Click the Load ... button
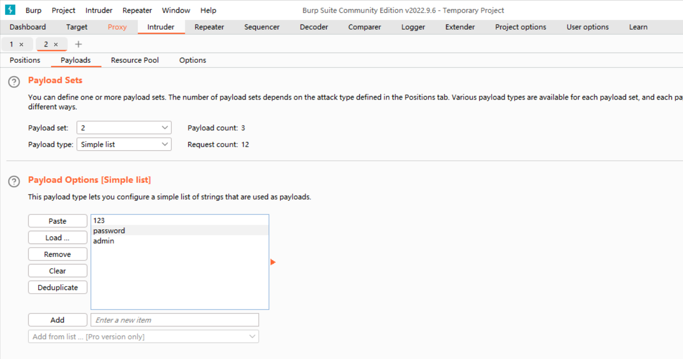 pos(58,237)
